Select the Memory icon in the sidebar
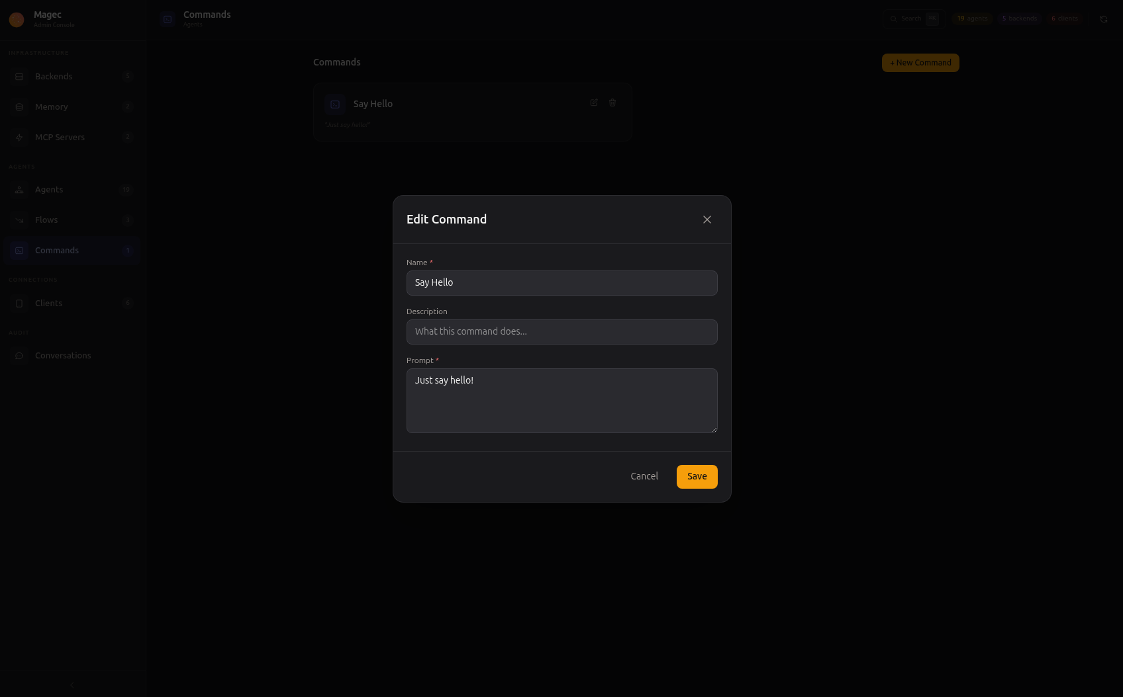This screenshot has height=697, width=1123. point(19,106)
